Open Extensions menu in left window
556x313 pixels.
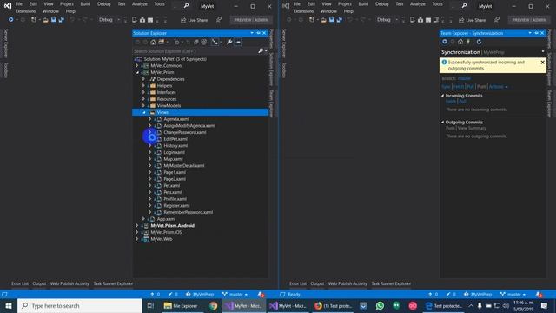[25, 11]
